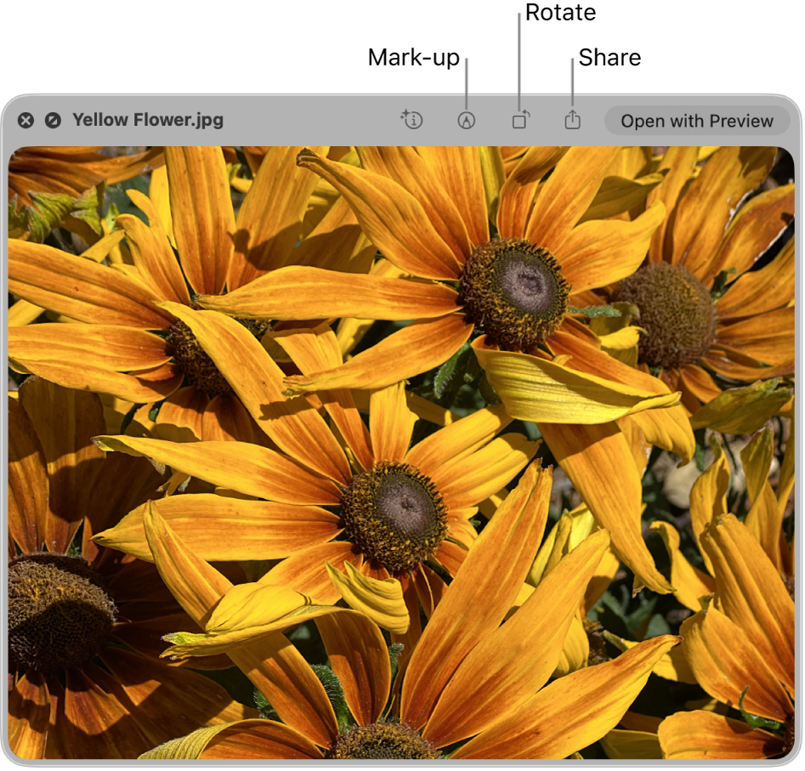Click the Open with Preview button
This screenshot has width=805, height=771.
point(696,120)
